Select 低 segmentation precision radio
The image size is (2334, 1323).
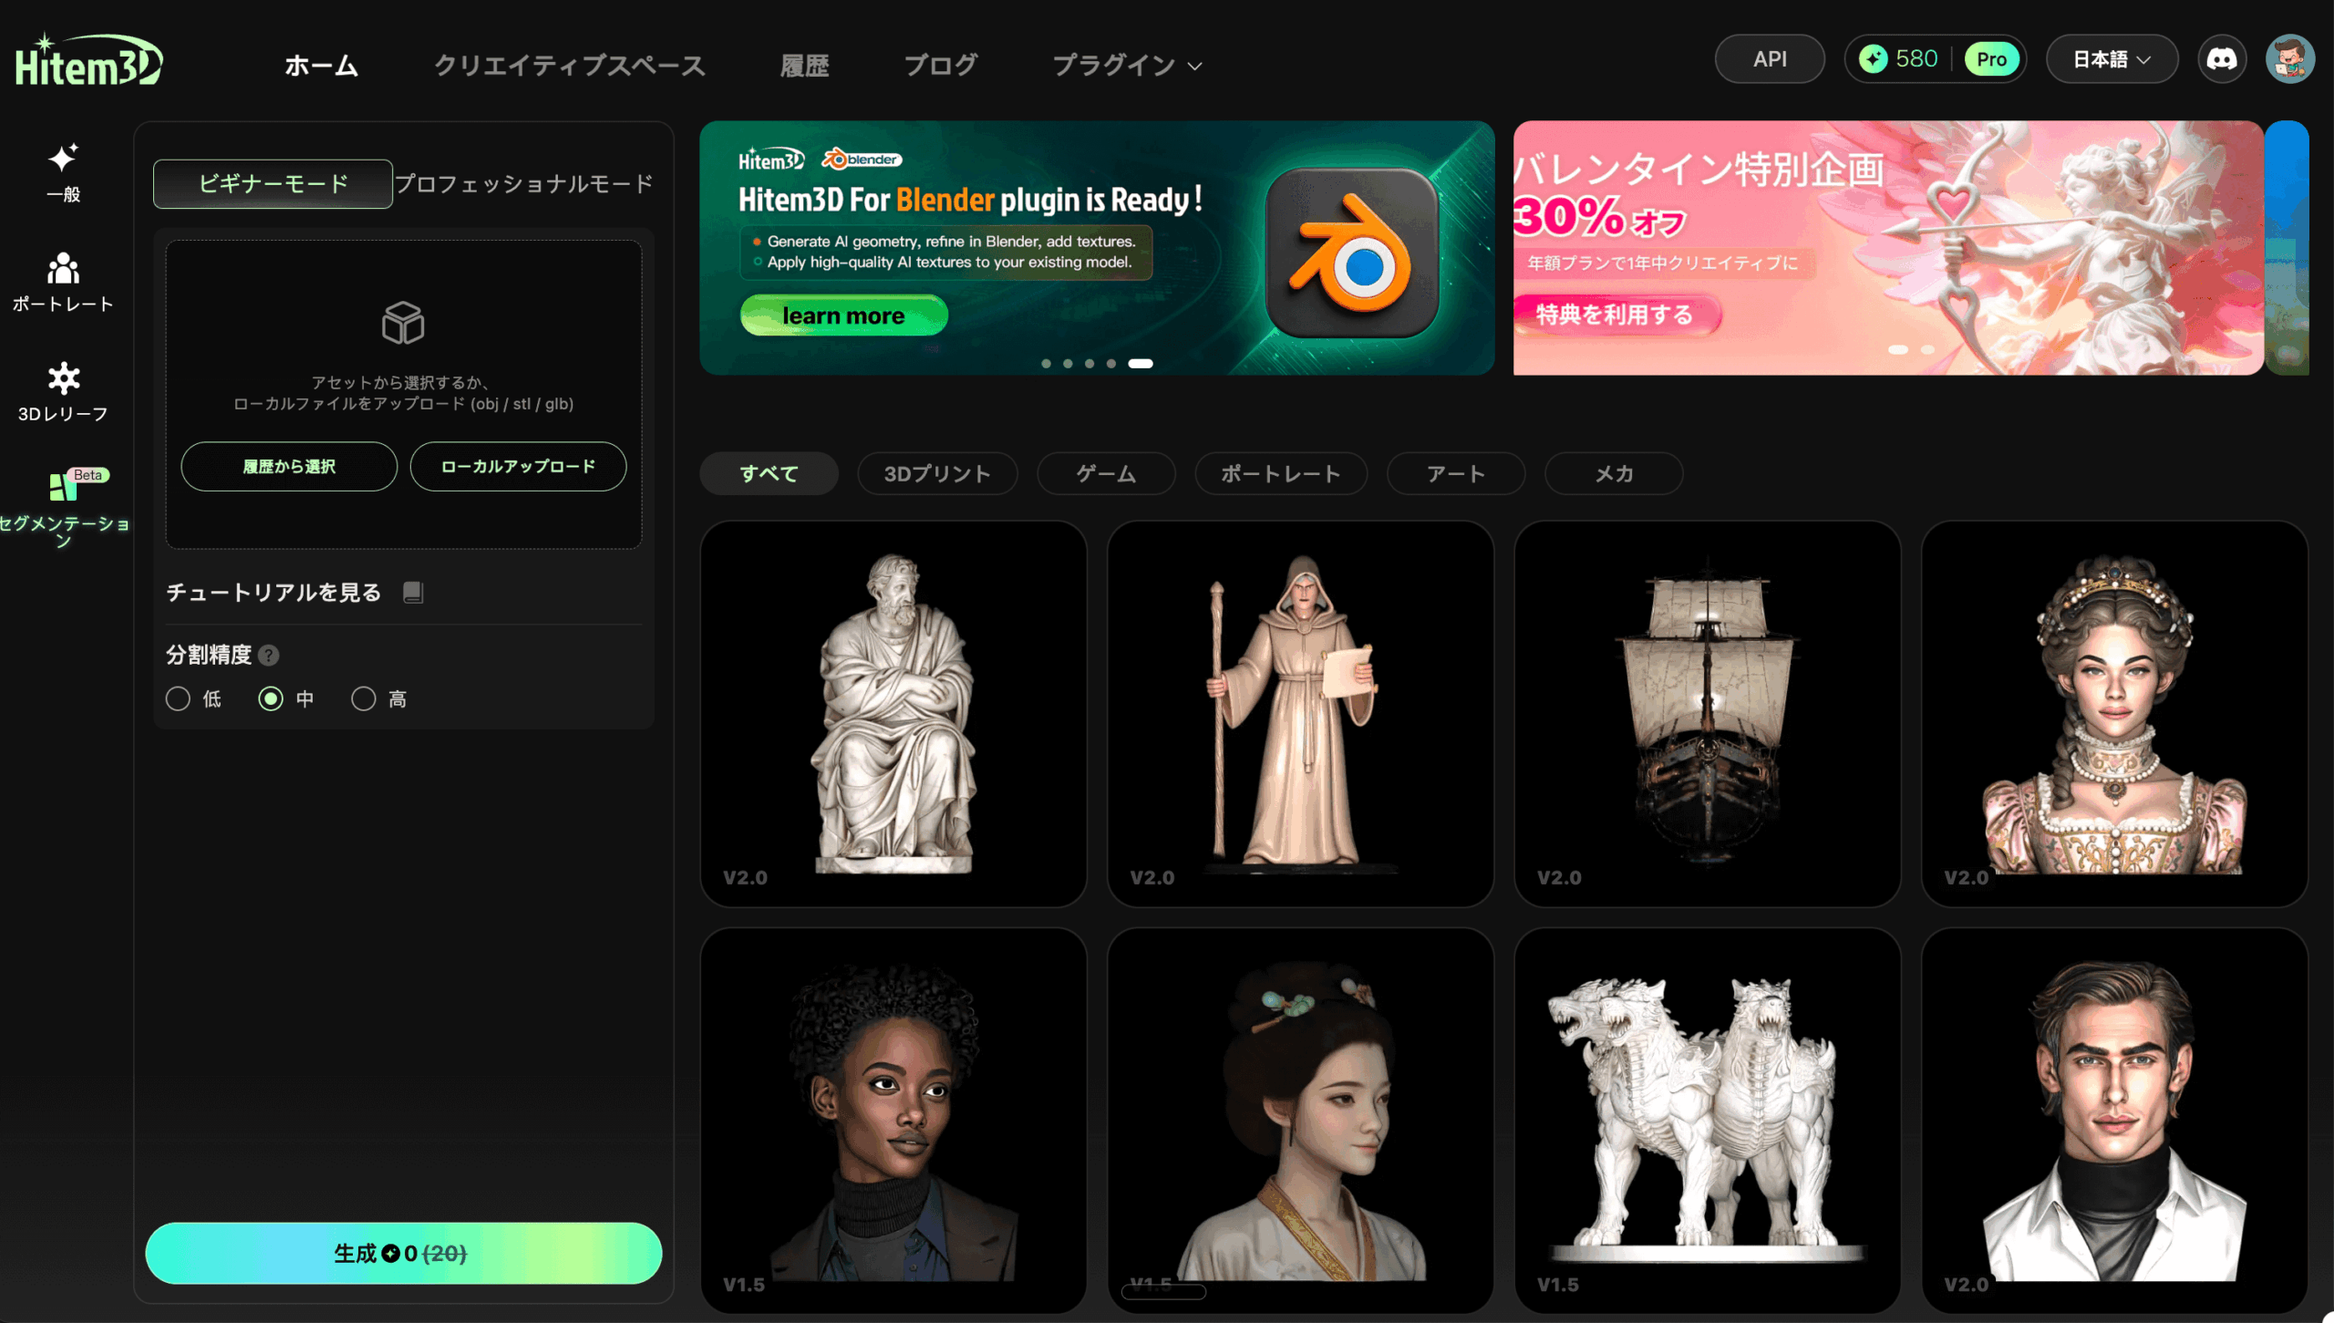tap(178, 698)
